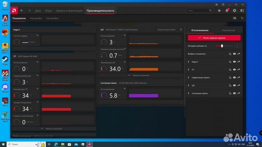Click the Интервал выборки slider handle
The image size is (262, 147).
point(222,46)
